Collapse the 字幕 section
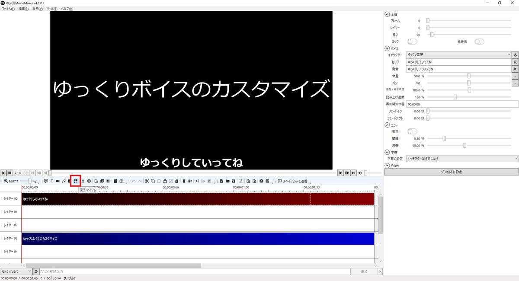The height and width of the screenshot is (281, 519). pos(387,152)
